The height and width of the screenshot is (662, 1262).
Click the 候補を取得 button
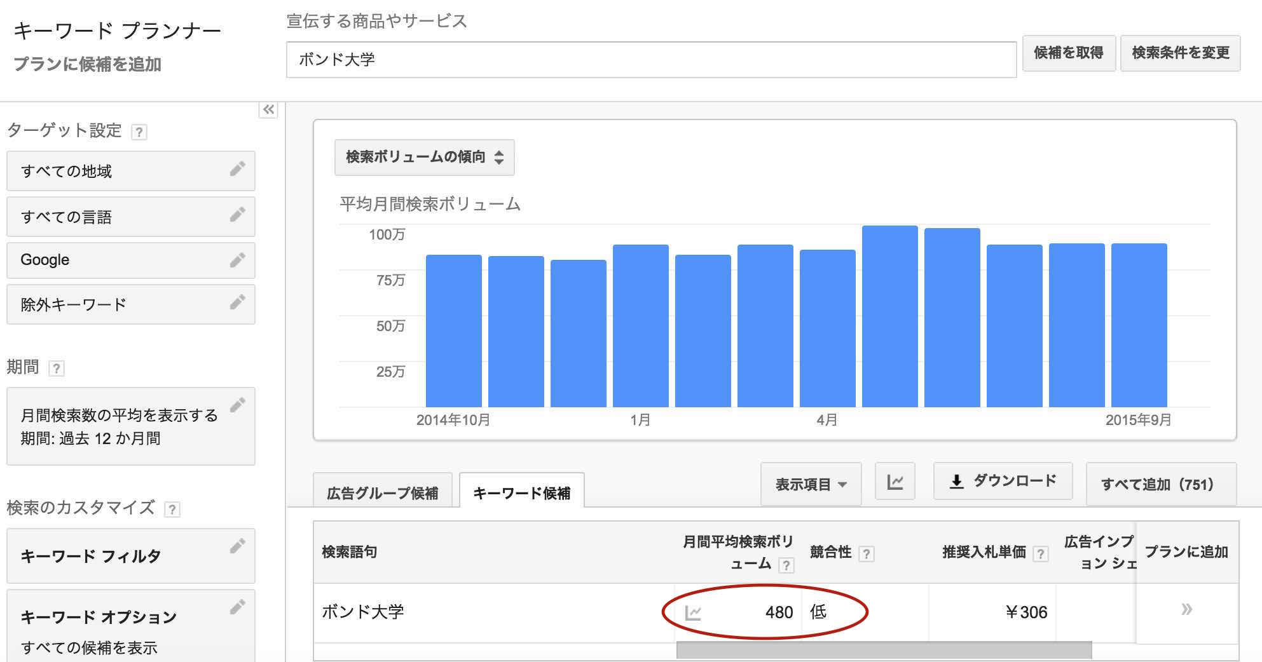1069,53
